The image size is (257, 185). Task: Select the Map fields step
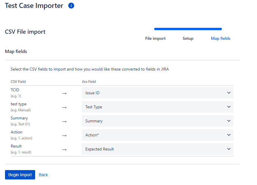point(220,38)
